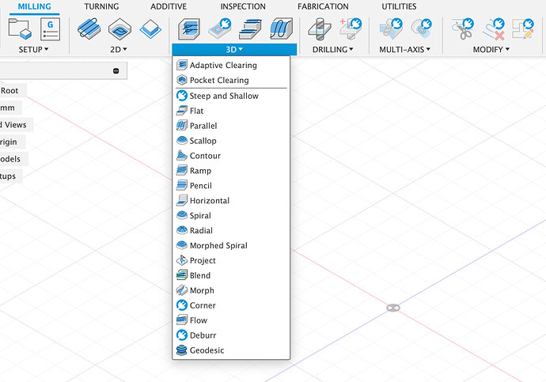Click the scissors trim toolpath icon

[x=462, y=29]
